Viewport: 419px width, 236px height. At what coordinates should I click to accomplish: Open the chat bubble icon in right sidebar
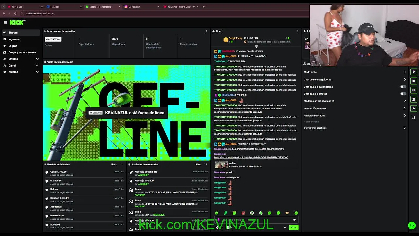coord(414,81)
